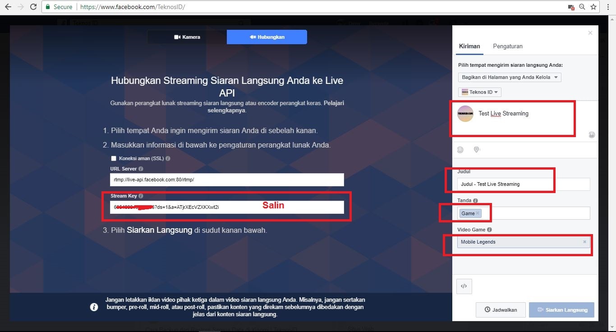The image size is (616, 332).
Task: Click the URL Server field
Action: tap(227, 180)
